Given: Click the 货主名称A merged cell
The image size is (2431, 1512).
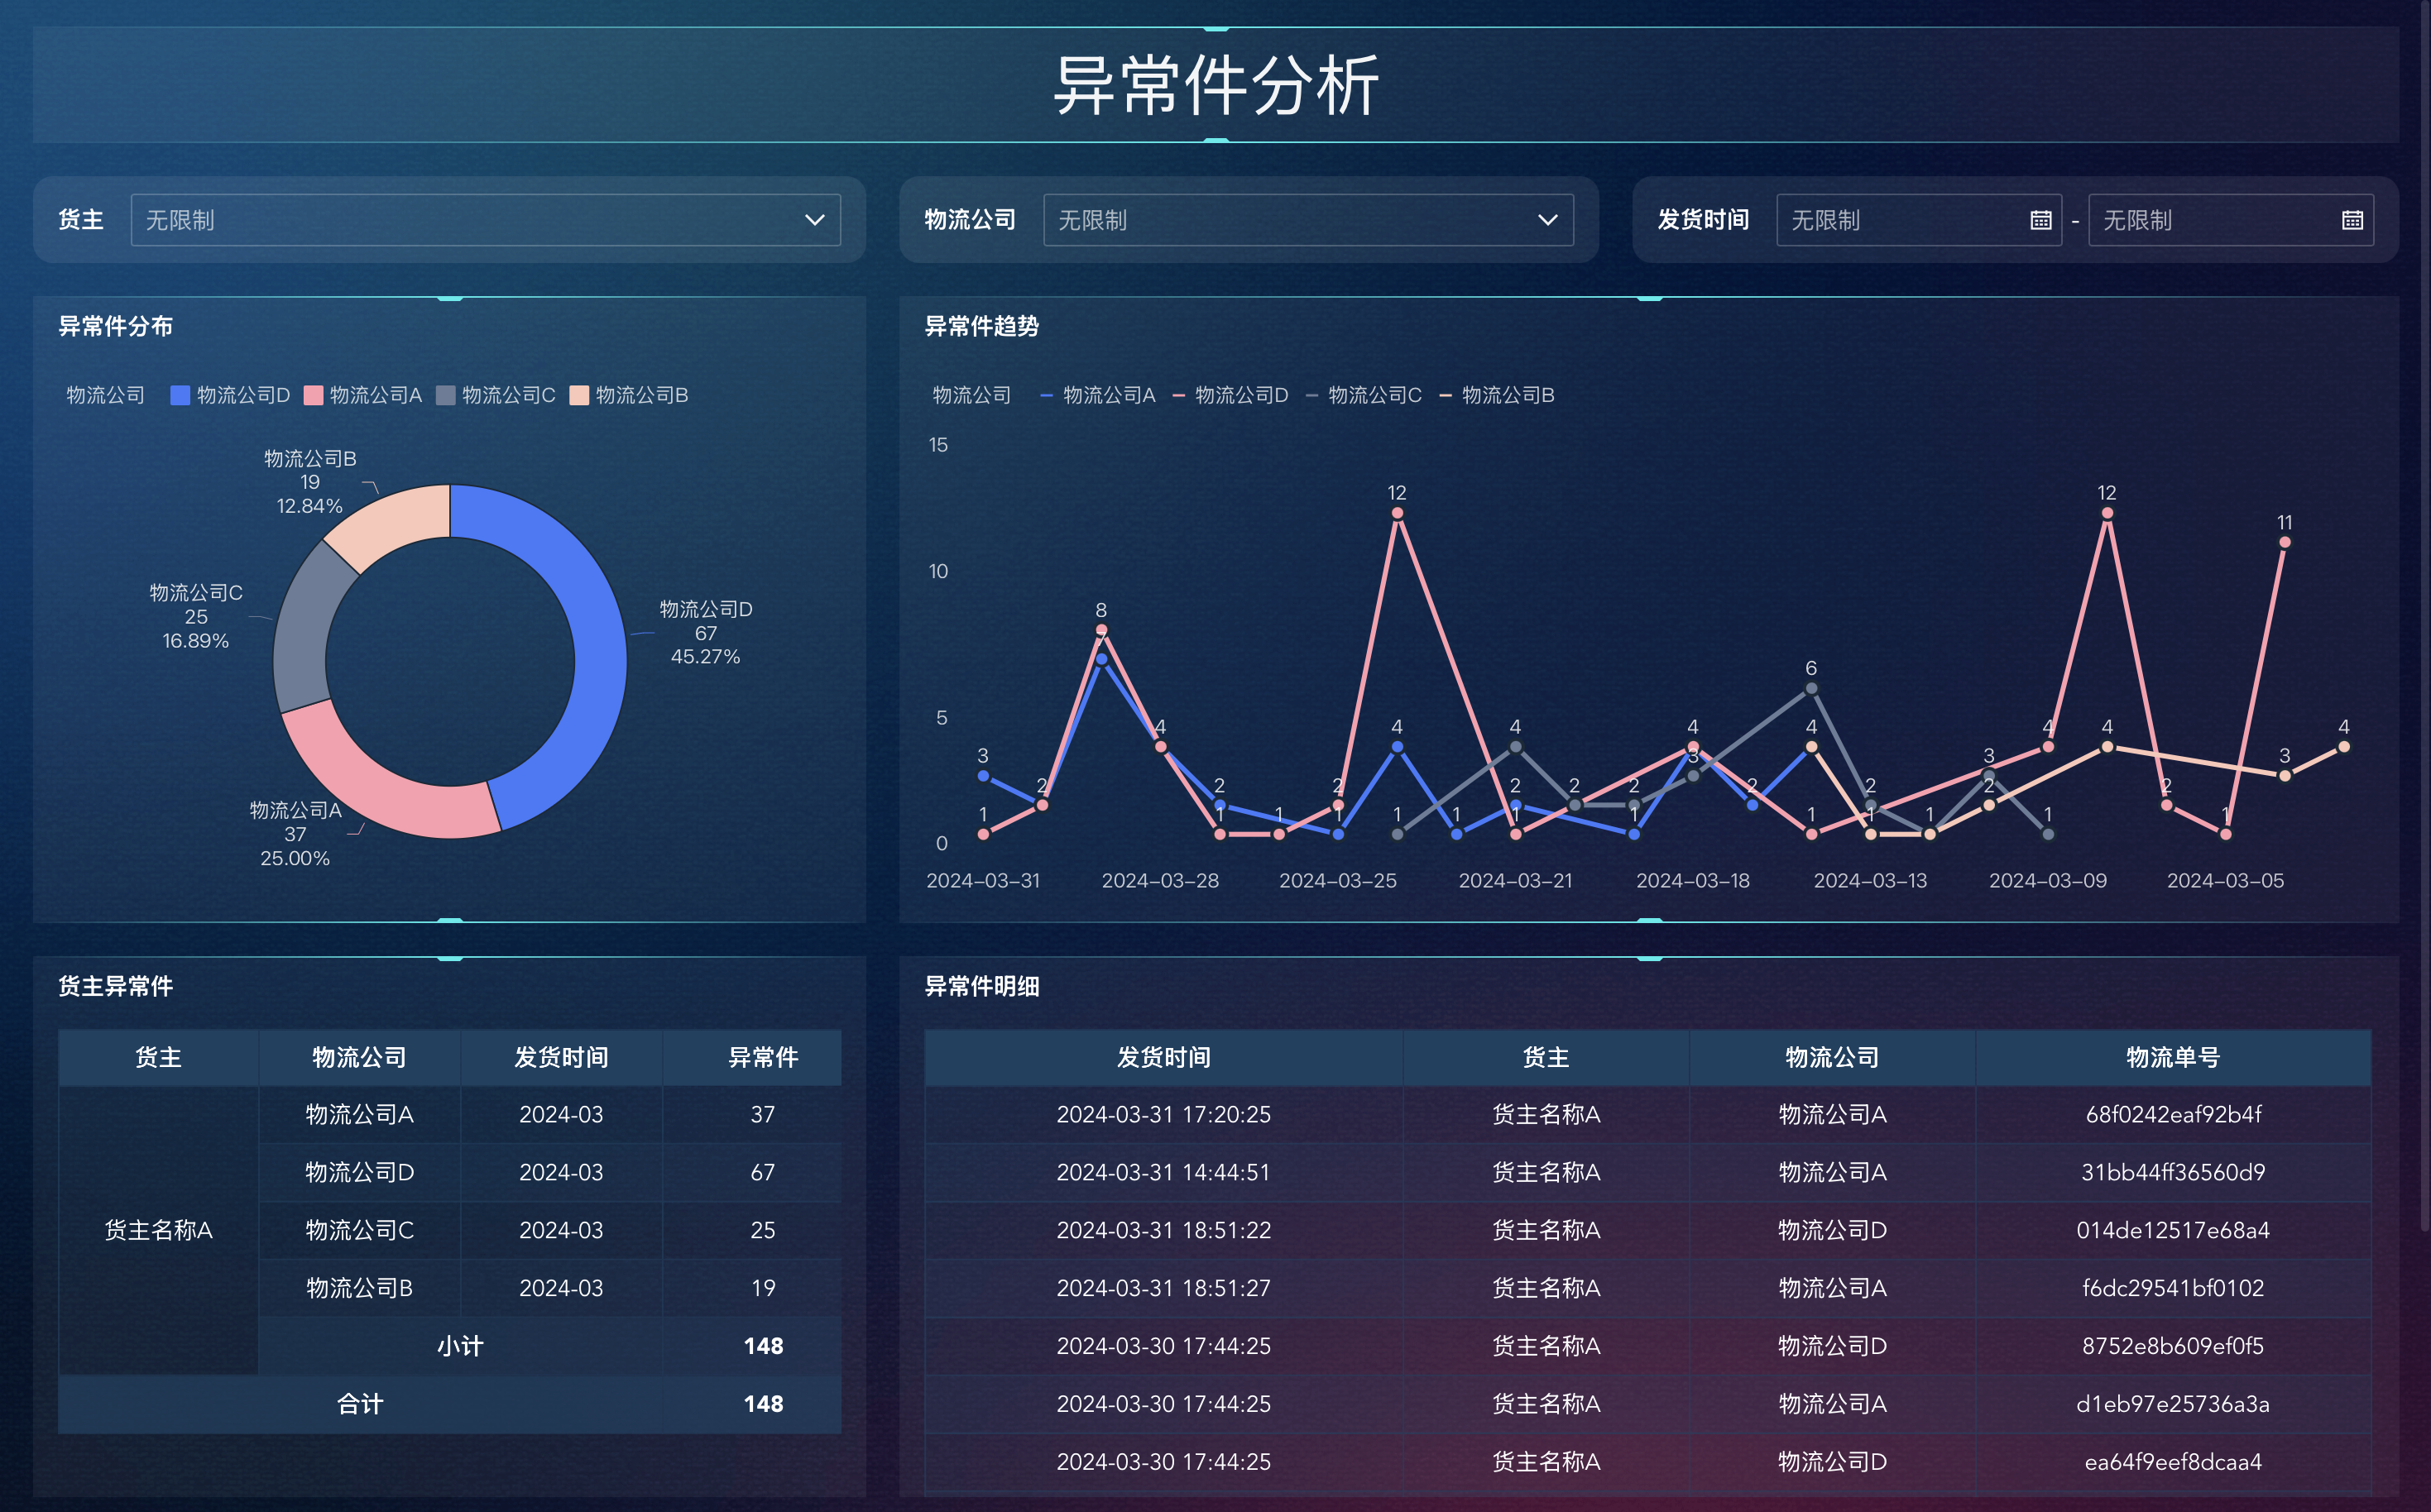Looking at the screenshot, I should (158, 1230).
